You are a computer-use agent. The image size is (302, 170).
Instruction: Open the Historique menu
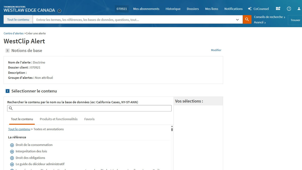pyautogui.click(x=173, y=9)
